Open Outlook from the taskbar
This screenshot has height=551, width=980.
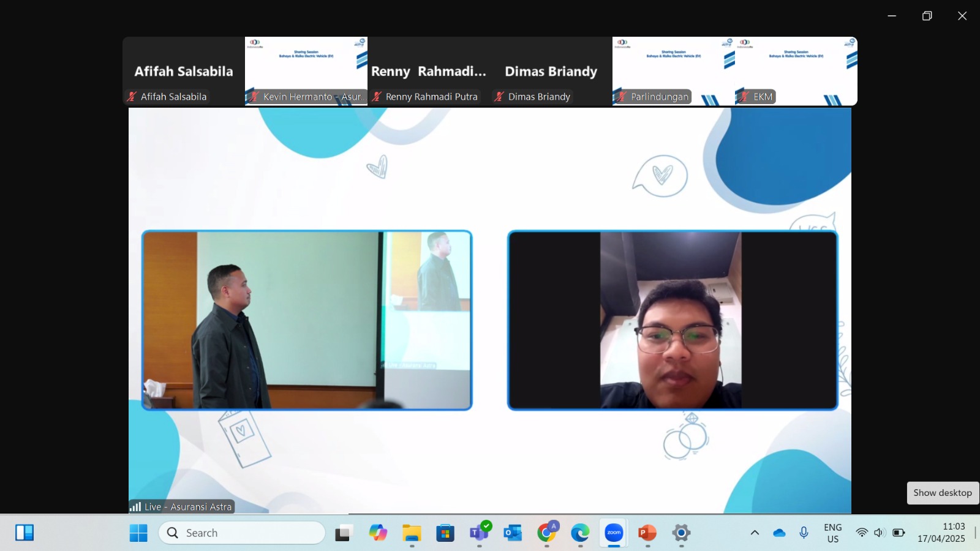click(513, 533)
